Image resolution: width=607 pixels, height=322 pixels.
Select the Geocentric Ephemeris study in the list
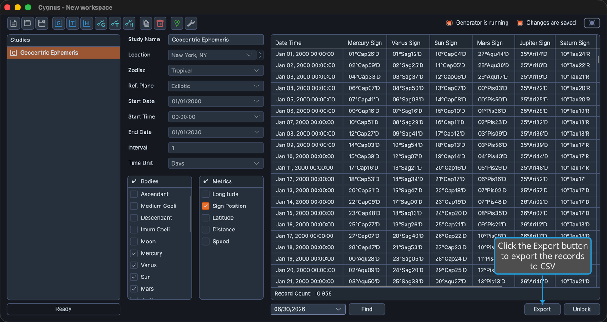64,53
